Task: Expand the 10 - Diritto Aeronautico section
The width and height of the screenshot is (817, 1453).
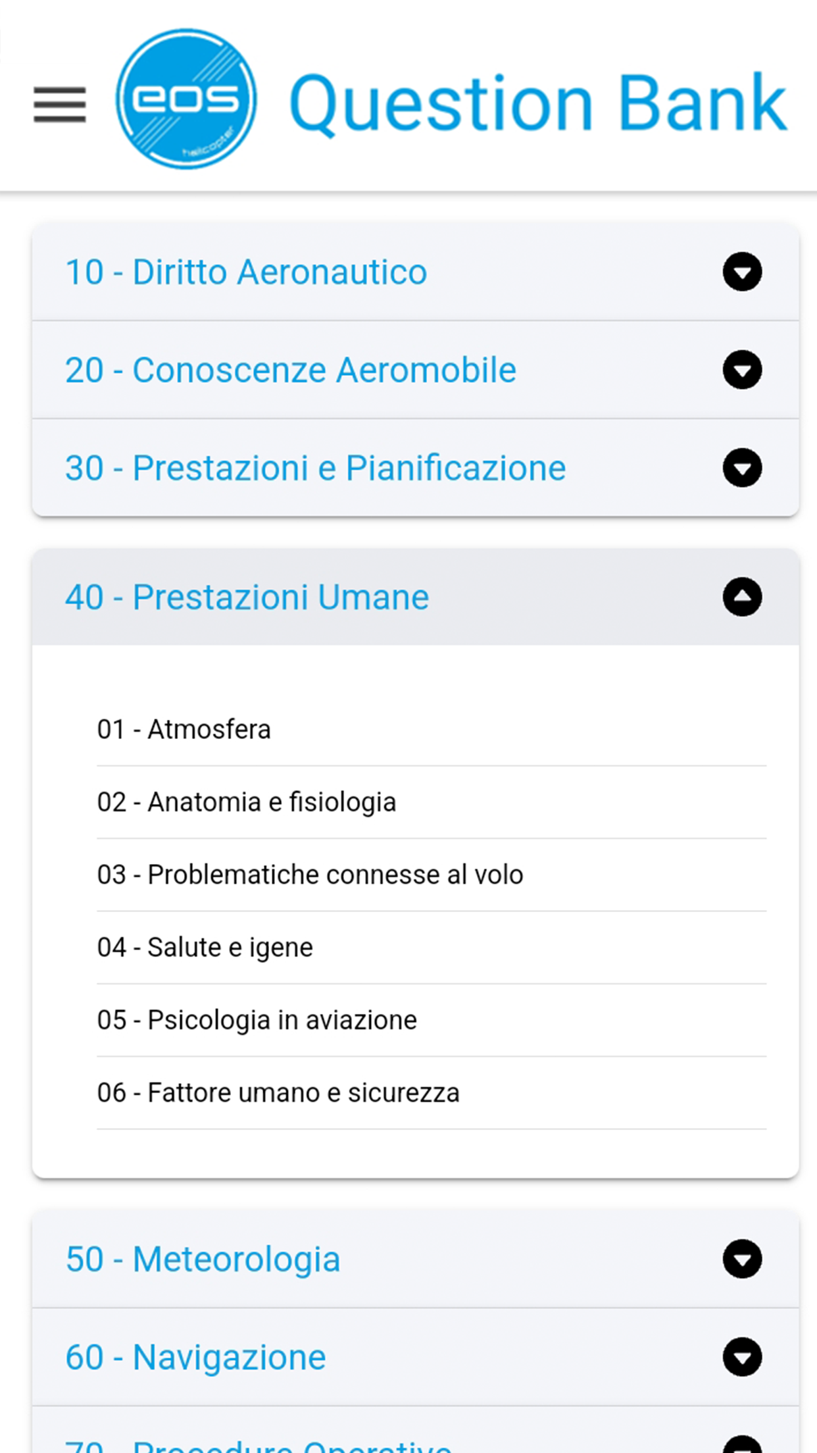Action: (x=415, y=272)
